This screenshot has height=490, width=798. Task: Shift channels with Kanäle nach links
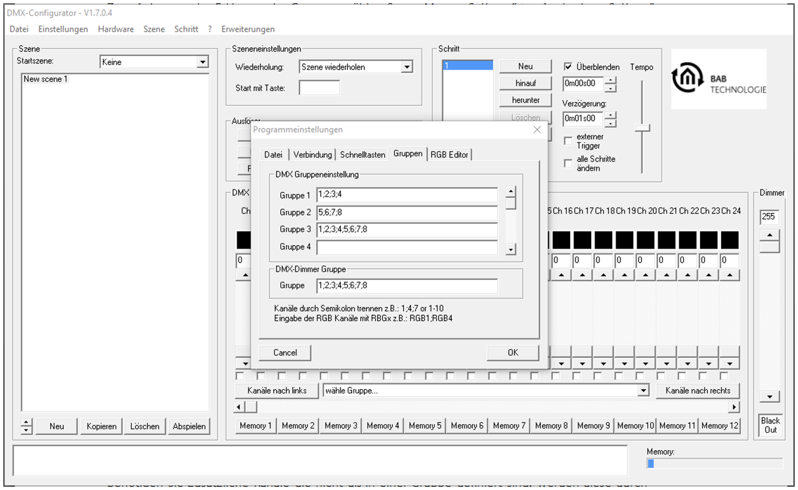coord(277,391)
